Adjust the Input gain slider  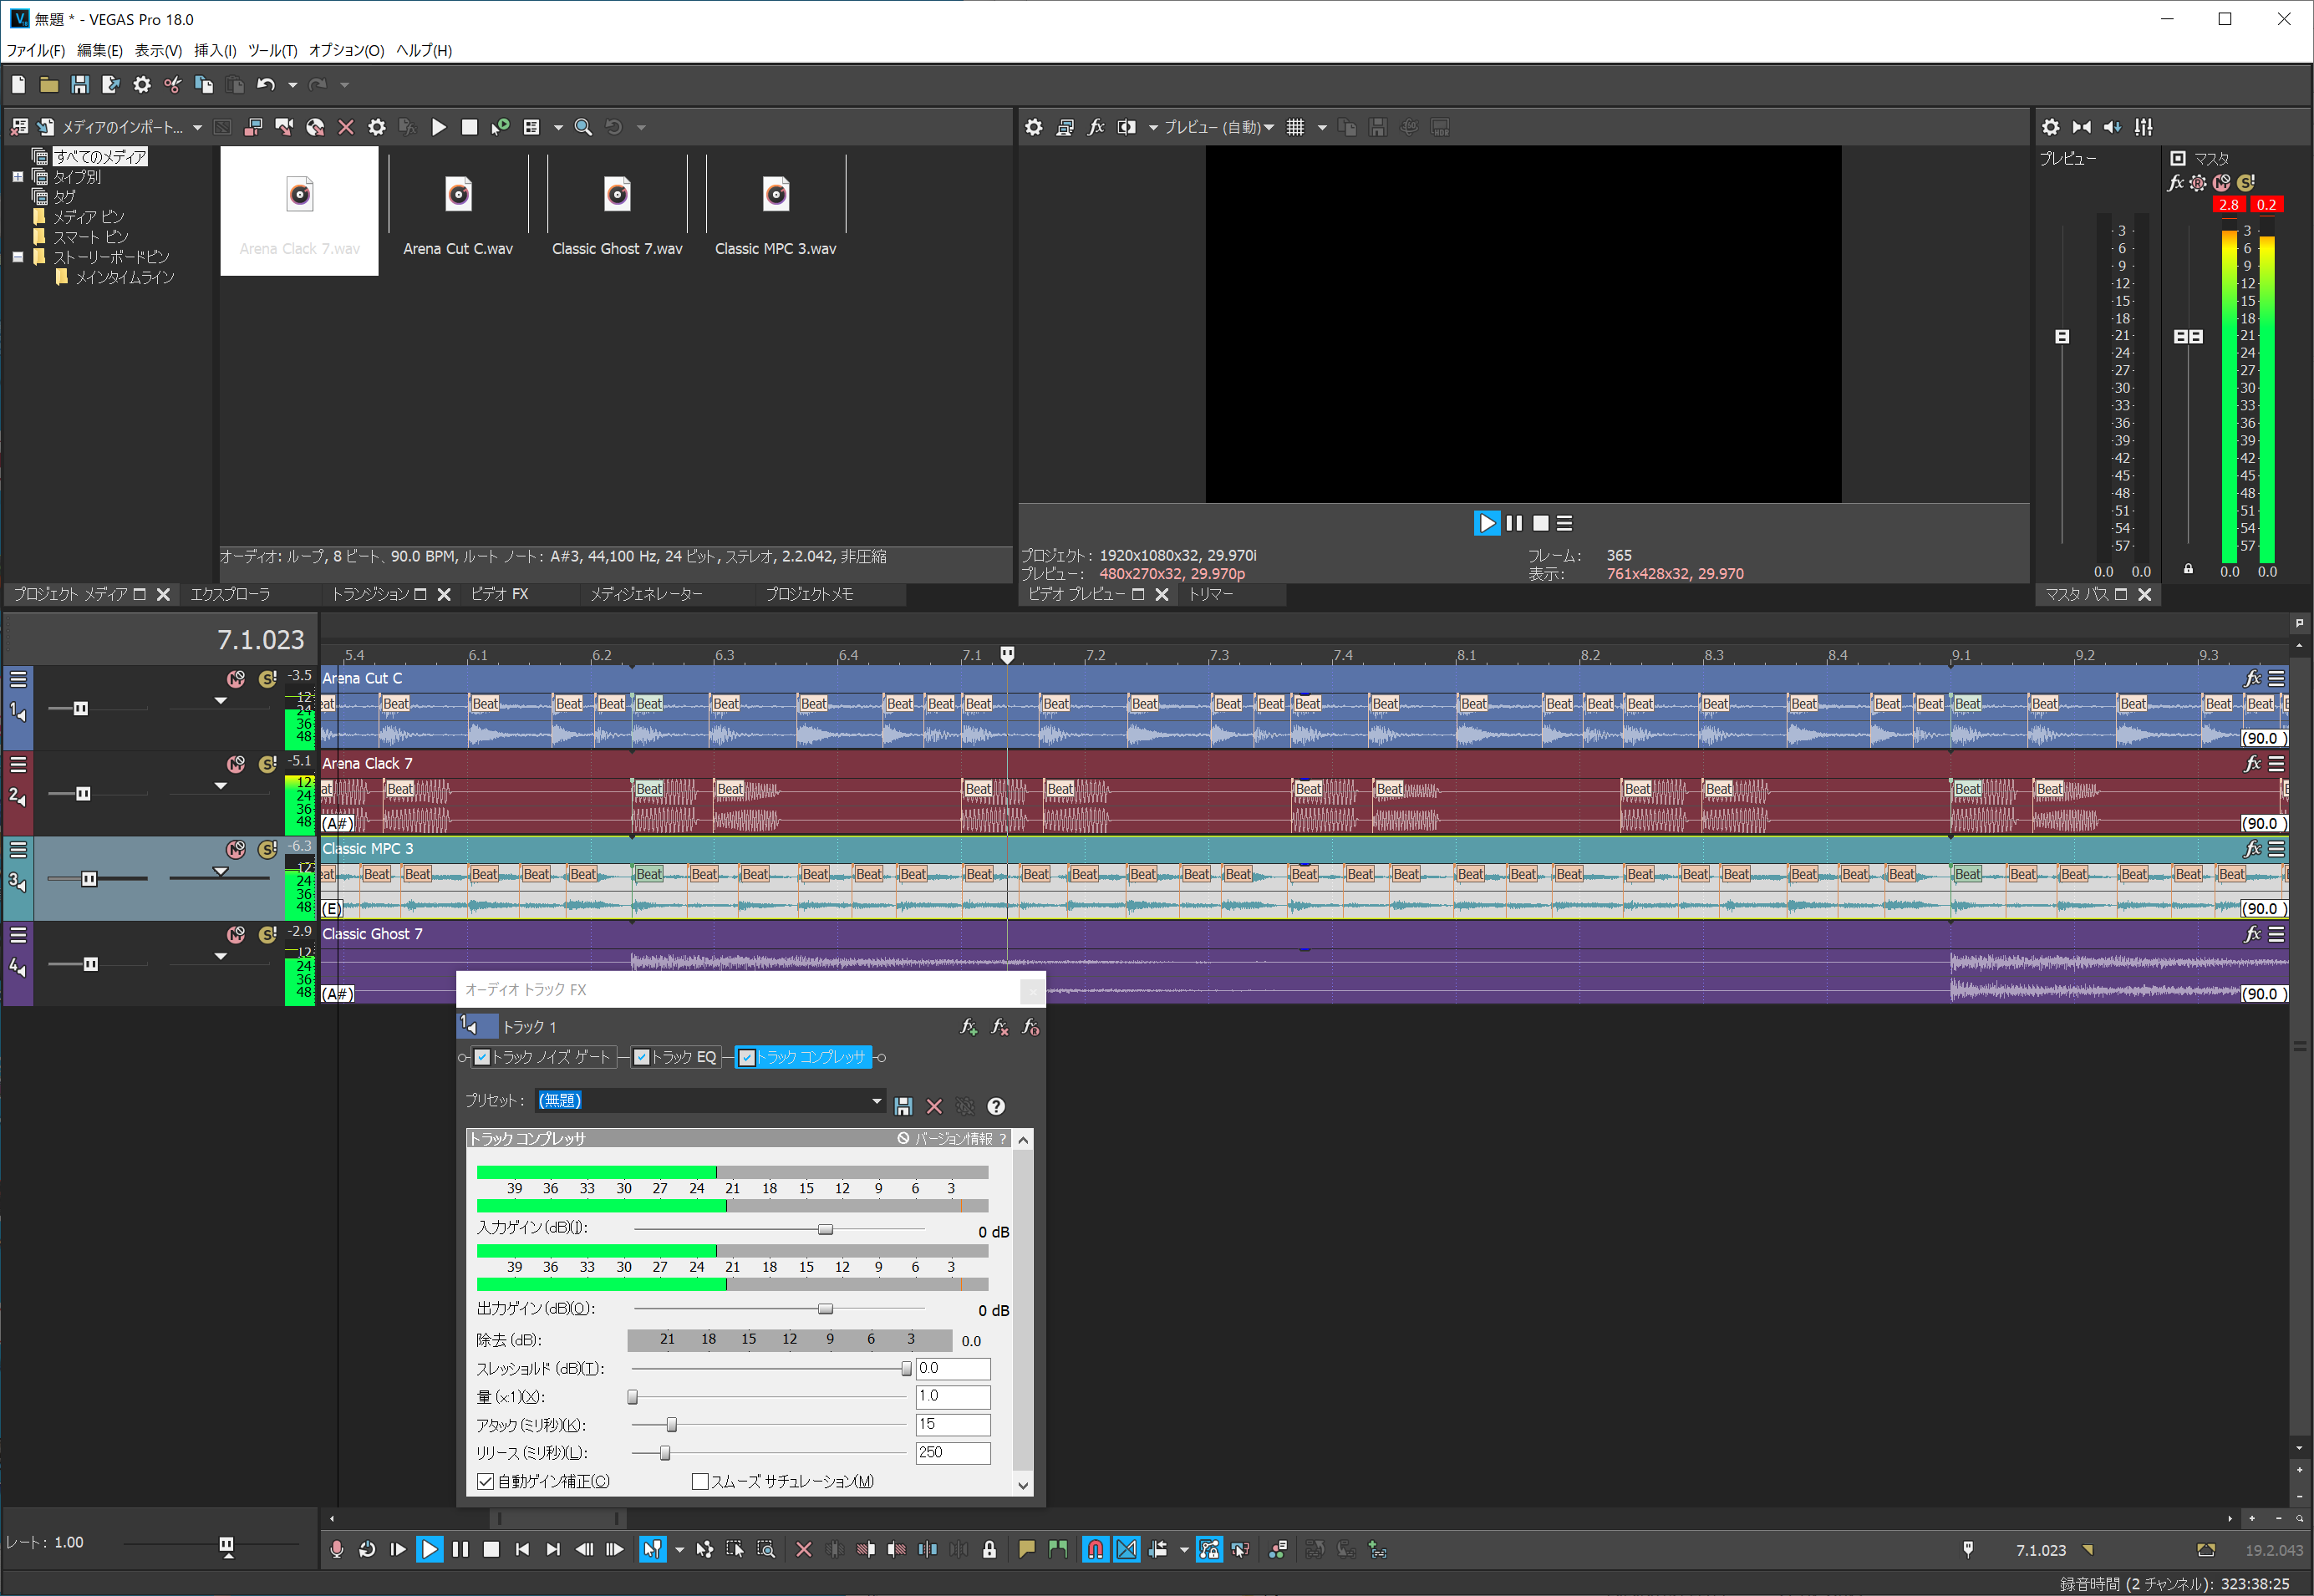pyautogui.click(x=825, y=1229)
